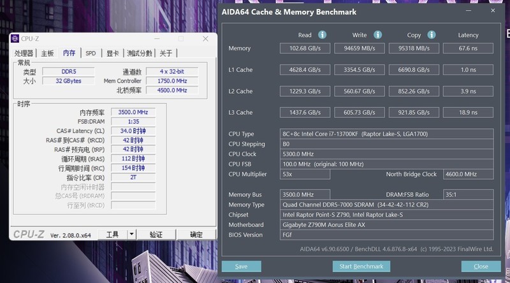Click the L1 Cache Read value 4628.4 GB/s

point(305,69)
